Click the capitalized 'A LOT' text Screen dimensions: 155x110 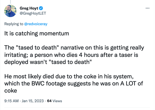128,83
